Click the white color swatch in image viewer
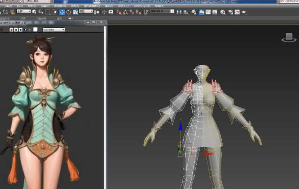This screenshot has width=299, height=189. tap(36, 29)
